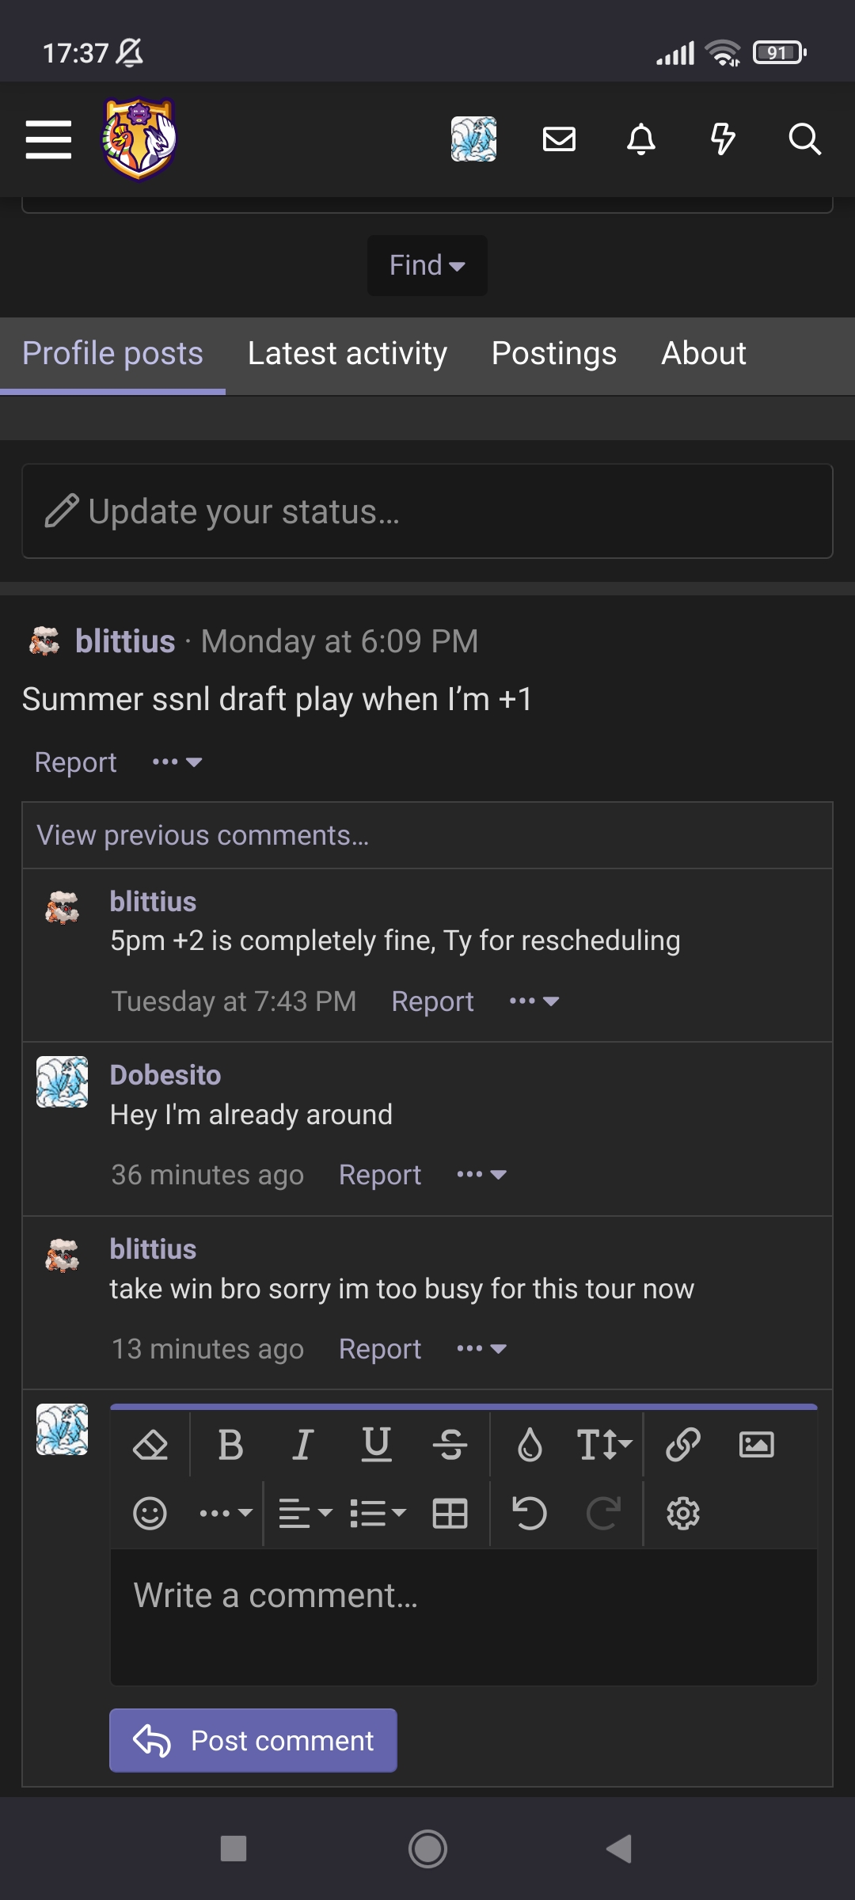Toggle italic formatting in comment editor

(x=303, y=1445)
